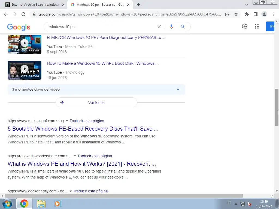Image resolution: width=279 pixels, height=209 pixels.
Task: Click the horizontal scrollbar thumb
Action: [123, 196]
